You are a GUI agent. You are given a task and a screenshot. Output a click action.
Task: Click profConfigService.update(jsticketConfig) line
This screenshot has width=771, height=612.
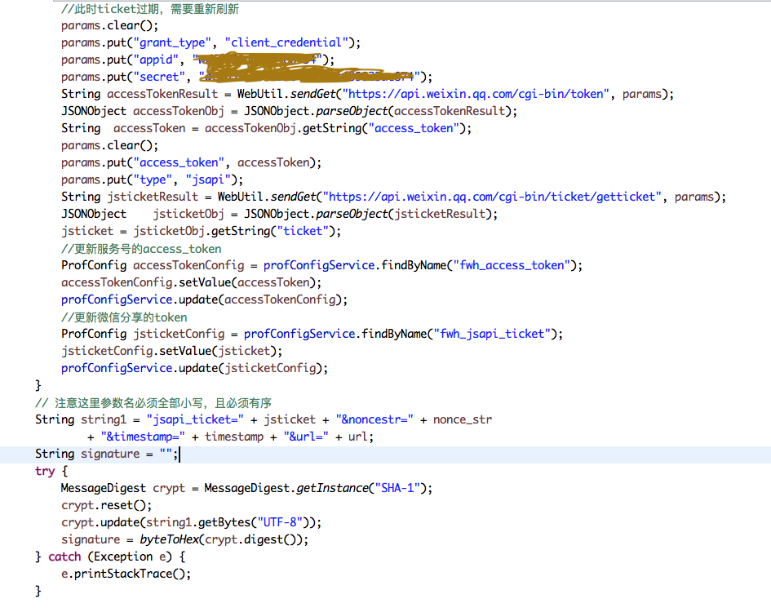point(194,369)
